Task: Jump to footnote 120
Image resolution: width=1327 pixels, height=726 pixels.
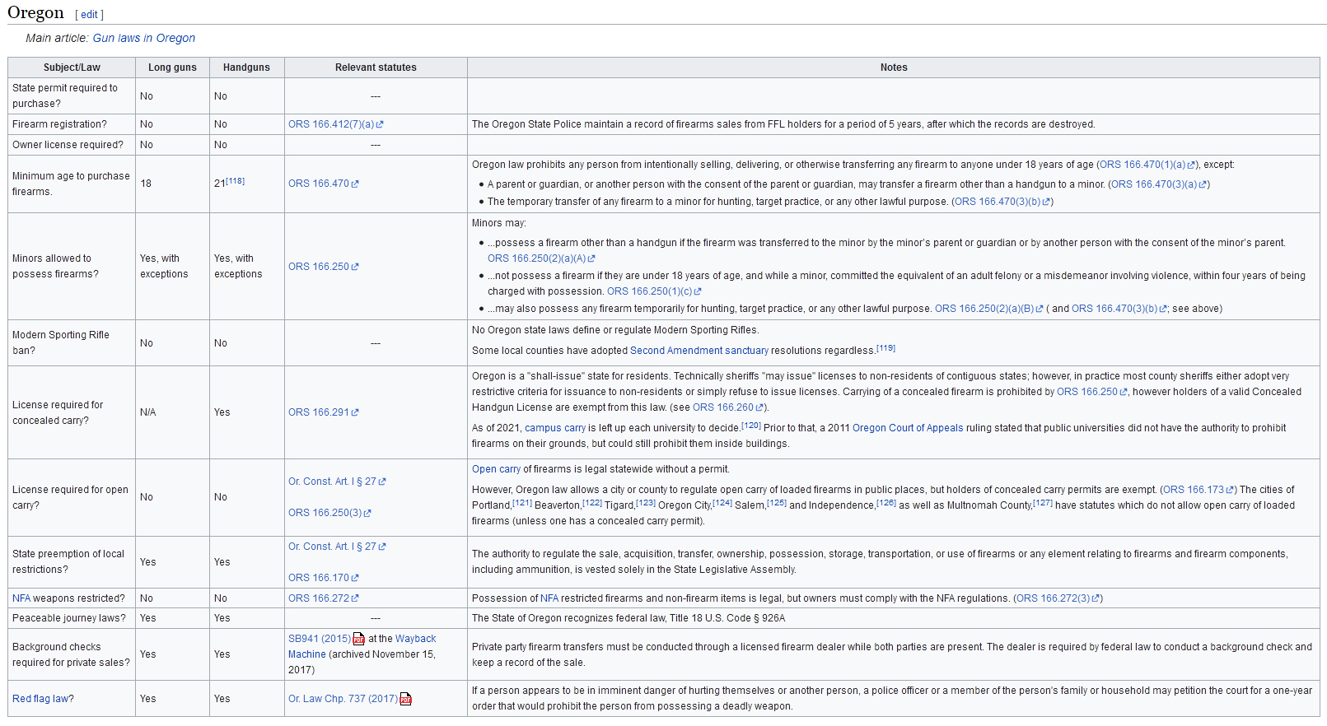Action: coord(751,426)
